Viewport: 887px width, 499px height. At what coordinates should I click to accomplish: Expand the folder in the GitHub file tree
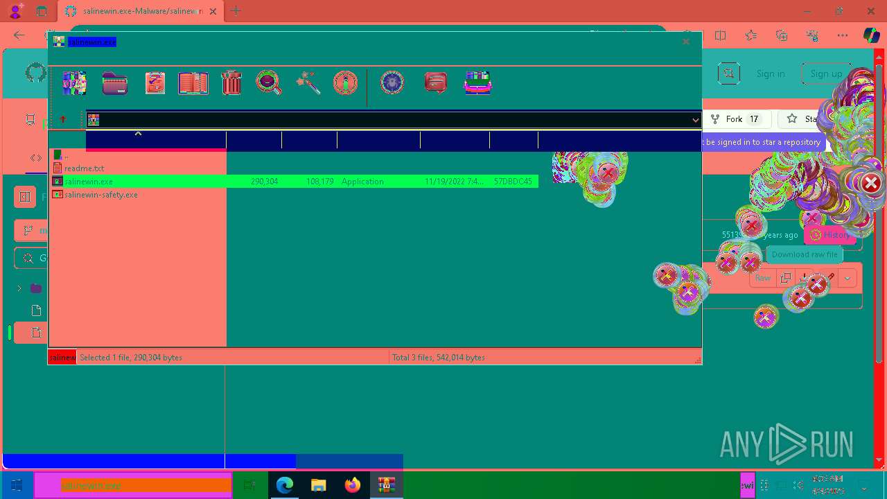pyautogui.click(x=19, y=288)
